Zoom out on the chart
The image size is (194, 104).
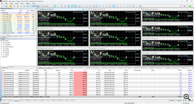click(65, 6)
